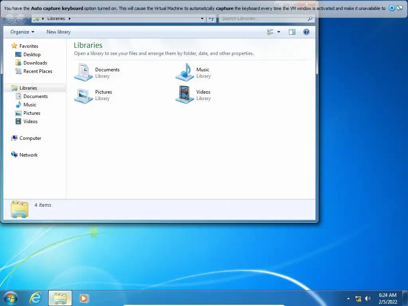Screen dimensions: 408x306
Task: Expand the address bar history dropdown
Action: pyautogui.click(x=202, y=18)
